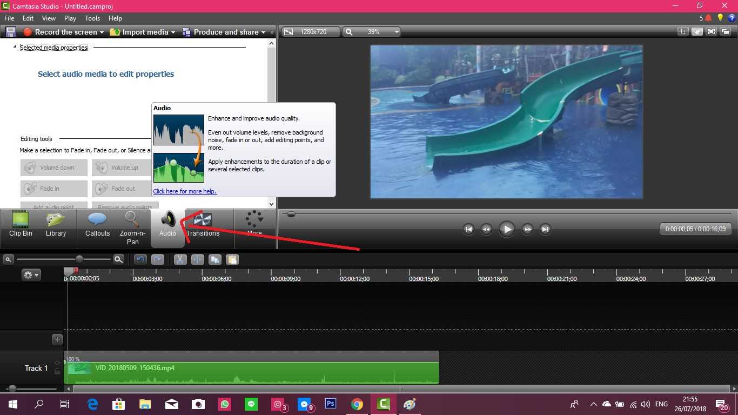738x415 pixels.
Task: Click the timeline zoom out magnifier
Action: coord(8,259)
